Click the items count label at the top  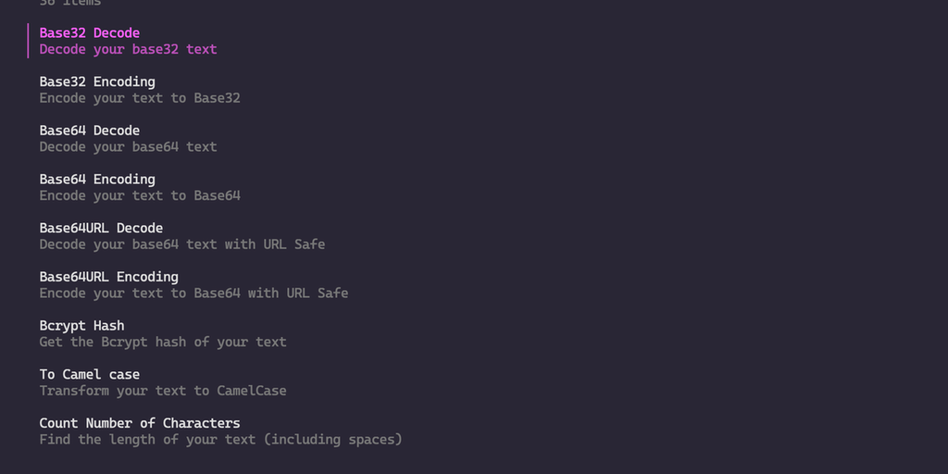(70, 3)
